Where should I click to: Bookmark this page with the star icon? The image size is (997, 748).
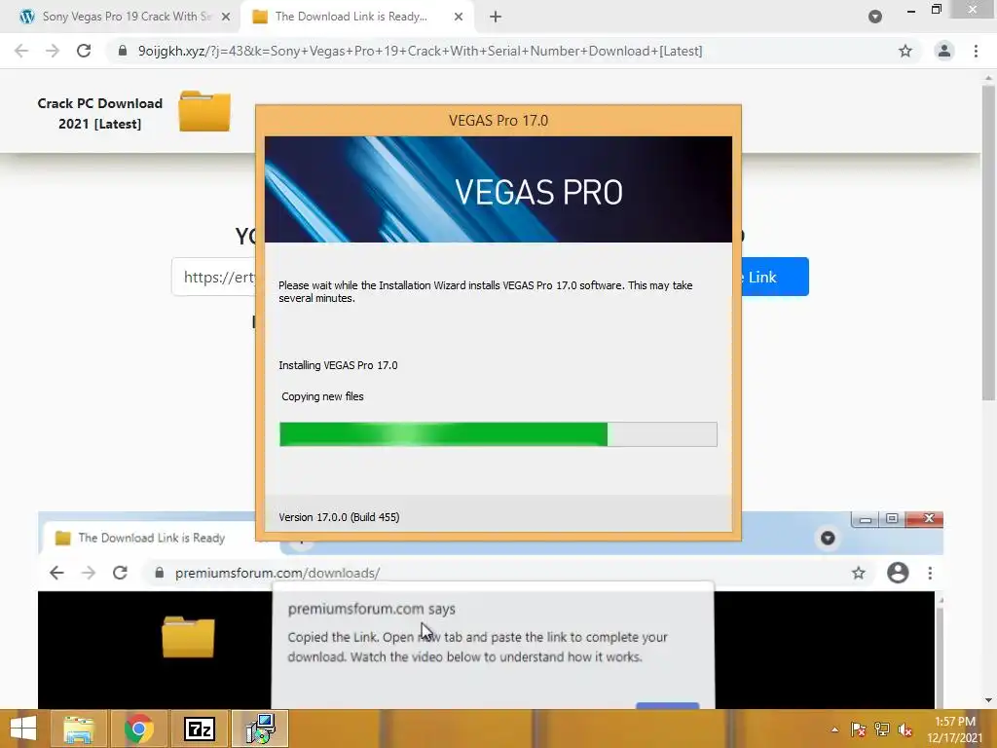tap(905, 51)
